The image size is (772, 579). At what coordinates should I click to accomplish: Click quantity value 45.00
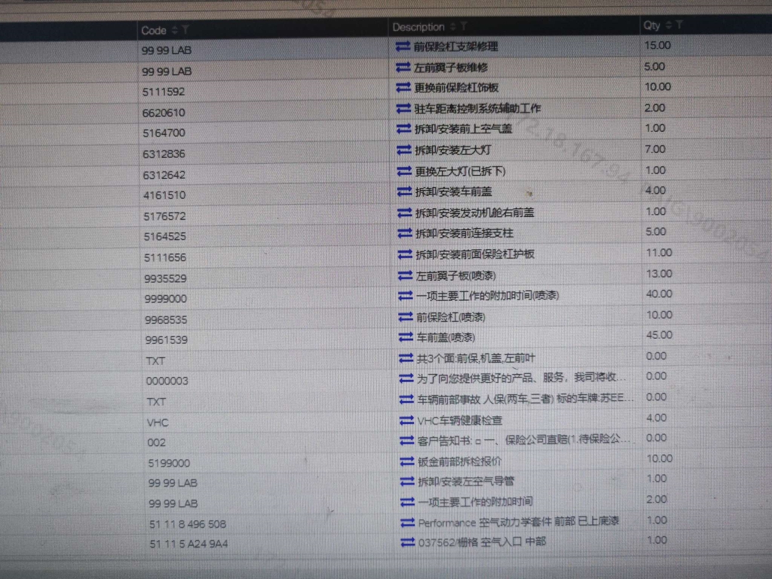click(659, 335)
